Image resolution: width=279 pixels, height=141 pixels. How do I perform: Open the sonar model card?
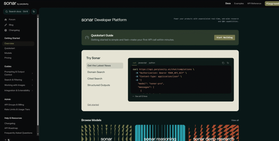tap(107, 133)
